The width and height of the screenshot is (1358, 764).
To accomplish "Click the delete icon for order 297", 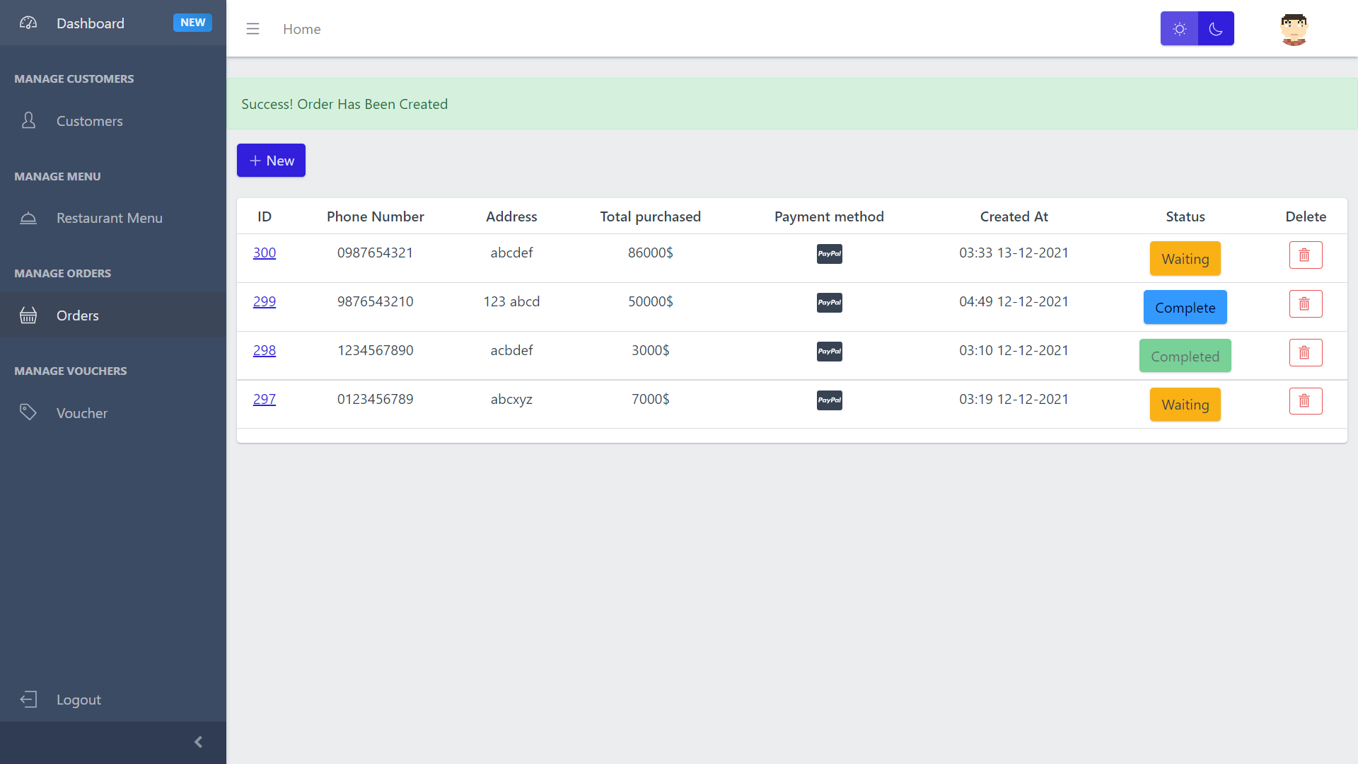I will [1304, 400].
